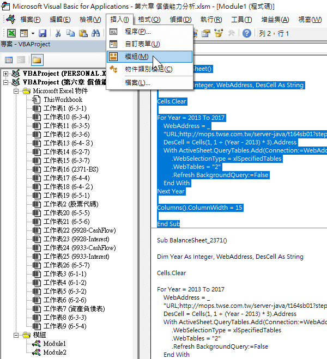
Task: Click the View Object icon in Project pane
Action: tap(21, 60)
